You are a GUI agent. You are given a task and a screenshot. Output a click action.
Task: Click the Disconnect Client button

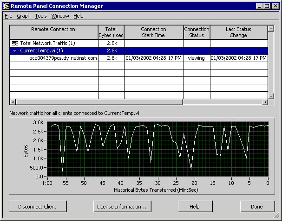point(38,207)
